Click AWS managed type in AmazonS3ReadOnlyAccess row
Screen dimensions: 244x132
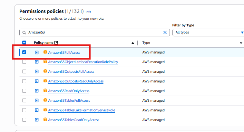pos(153,91)
